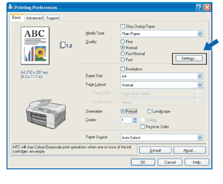The width and height of the screenshot is (223, 184).
Task: Click the question mark help icon in title bar
Action: click(199, 7)
